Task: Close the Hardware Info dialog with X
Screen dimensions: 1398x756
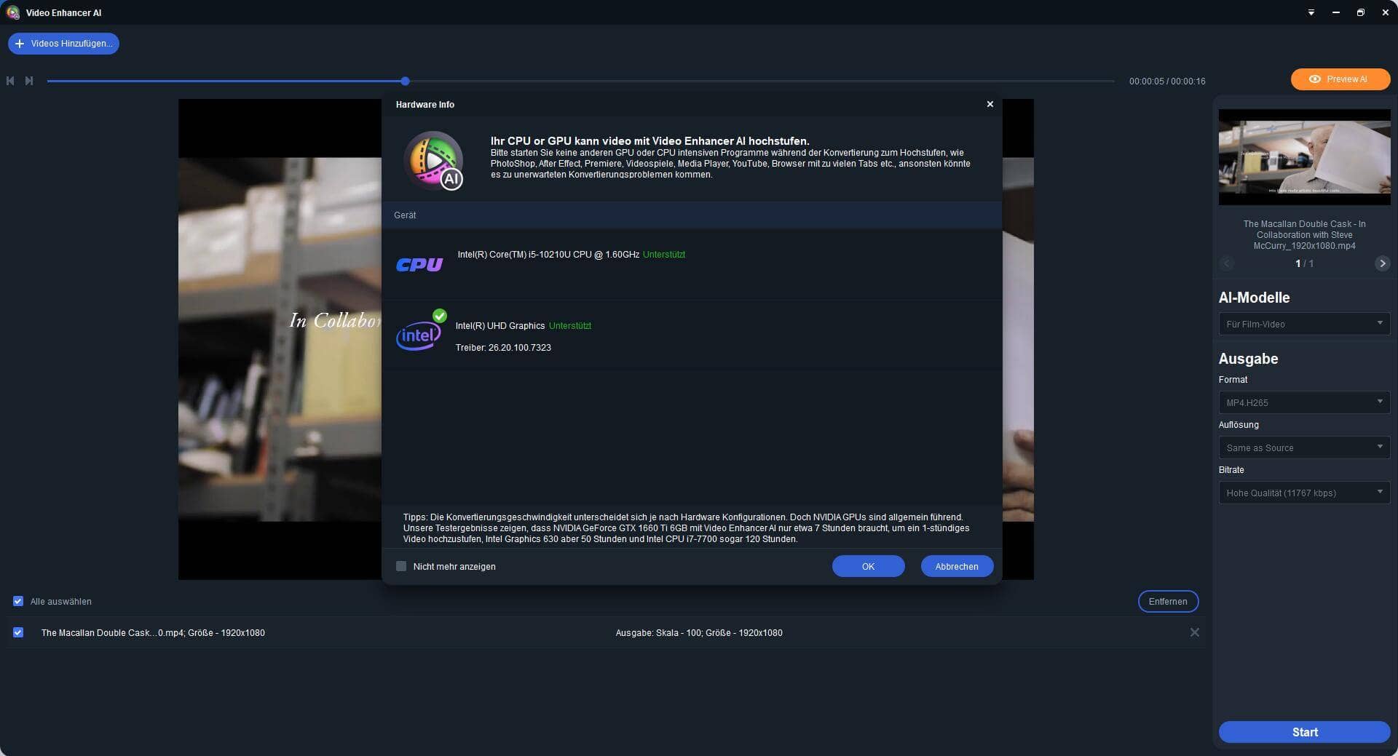Action: click(990, 104)
